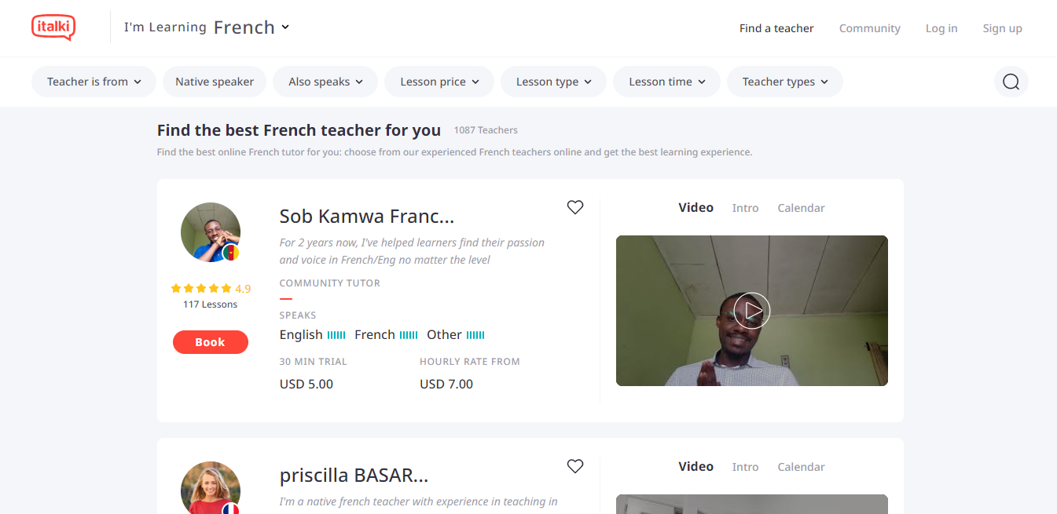
Task: Open the search magnifier icon
Action: 1011,82
